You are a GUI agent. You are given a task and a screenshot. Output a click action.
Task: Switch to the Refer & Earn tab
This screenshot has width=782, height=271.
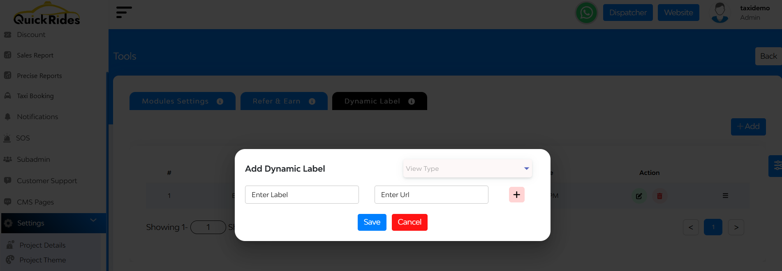[277, 101]
